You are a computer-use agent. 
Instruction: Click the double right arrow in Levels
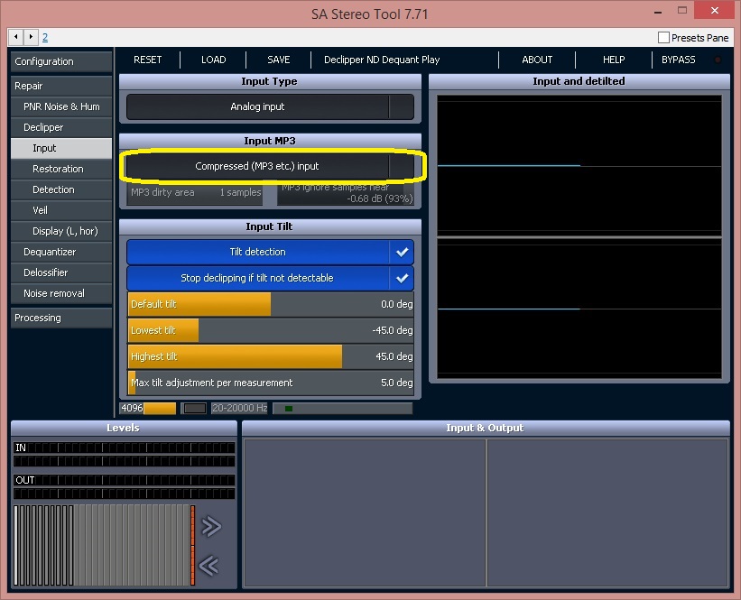point(211,526)
